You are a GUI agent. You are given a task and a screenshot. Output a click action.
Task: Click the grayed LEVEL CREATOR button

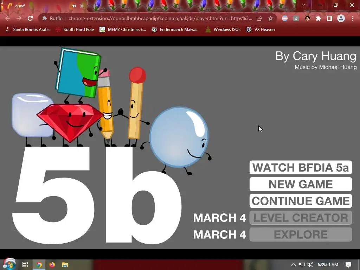pyautogui.click(x=301, y=218)
